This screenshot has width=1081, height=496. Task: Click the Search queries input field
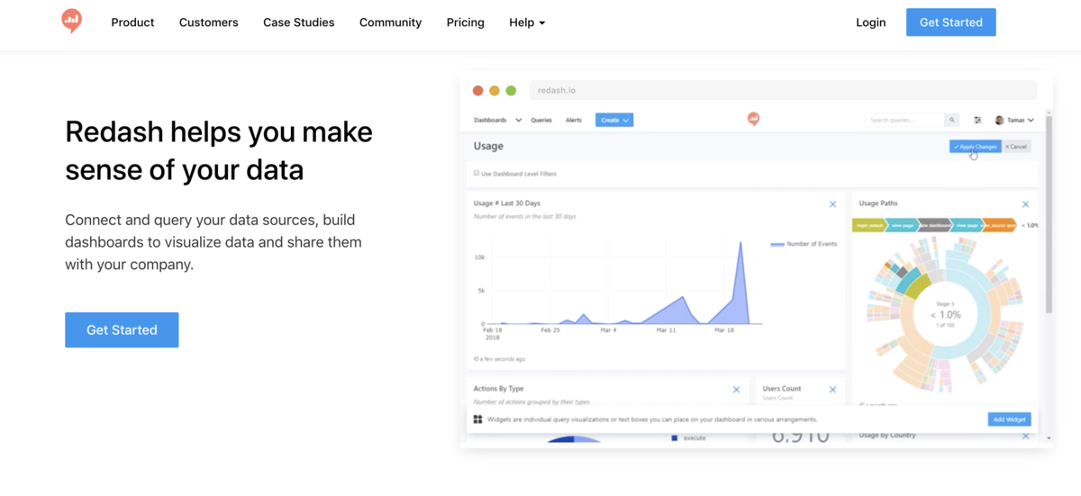click(x=904, y=120)
